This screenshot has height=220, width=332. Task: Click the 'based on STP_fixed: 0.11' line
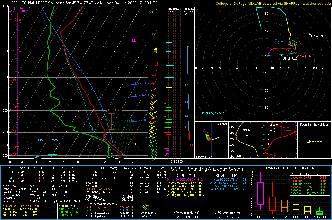click(x=308, y=193)
